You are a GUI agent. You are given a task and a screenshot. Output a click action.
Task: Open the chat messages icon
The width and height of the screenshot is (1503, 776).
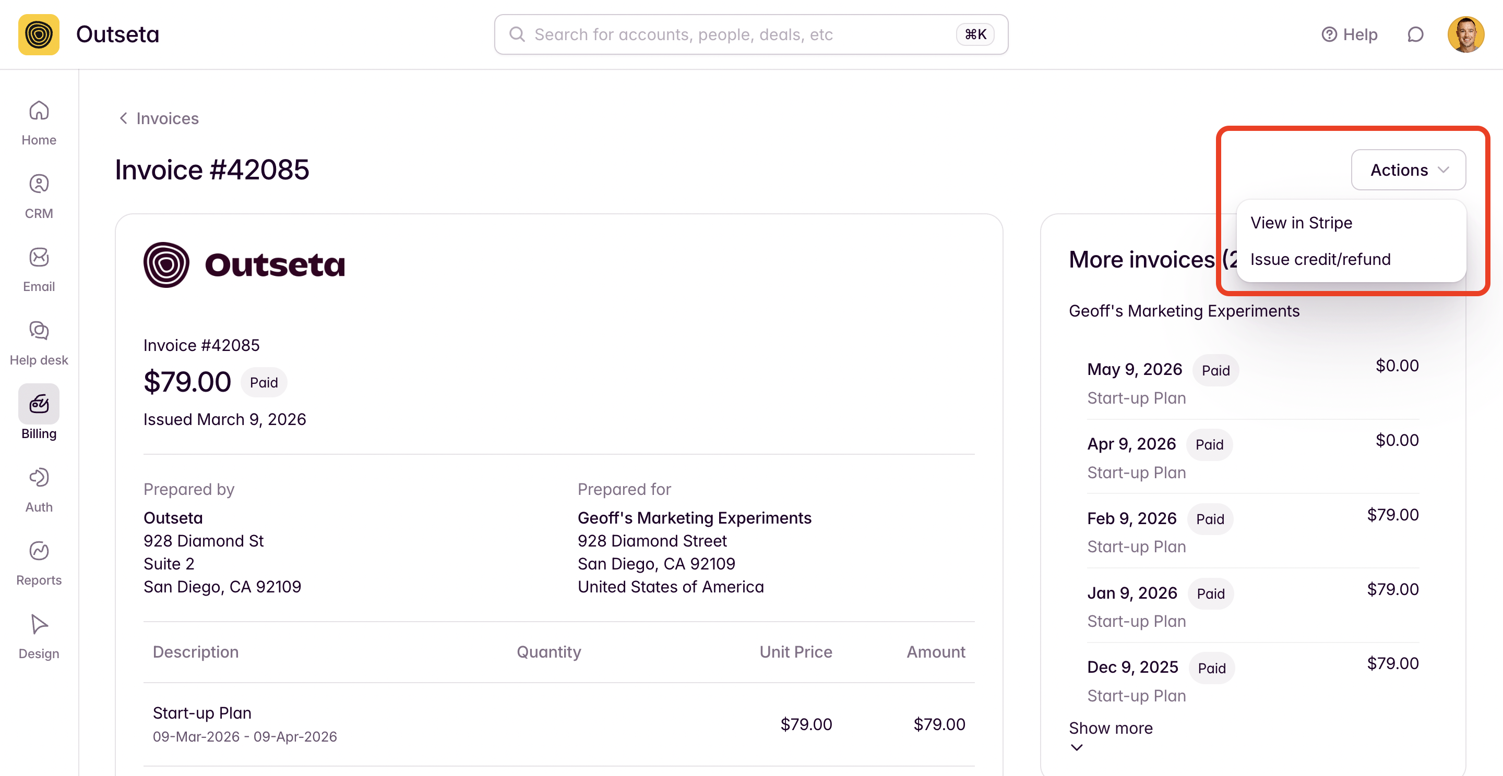tap(1415, 34)
